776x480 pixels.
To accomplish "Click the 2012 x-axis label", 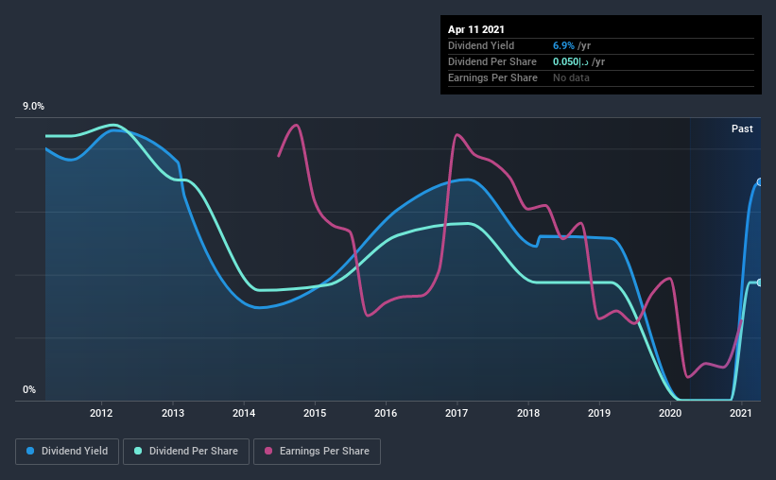I will point(101,413).
